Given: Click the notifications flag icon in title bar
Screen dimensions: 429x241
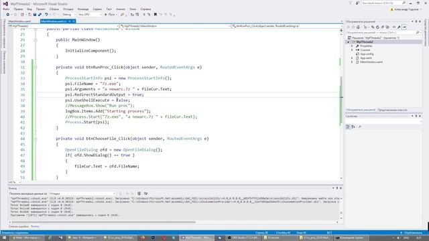Looking at the screenshot, I should [x=351, y=3].
